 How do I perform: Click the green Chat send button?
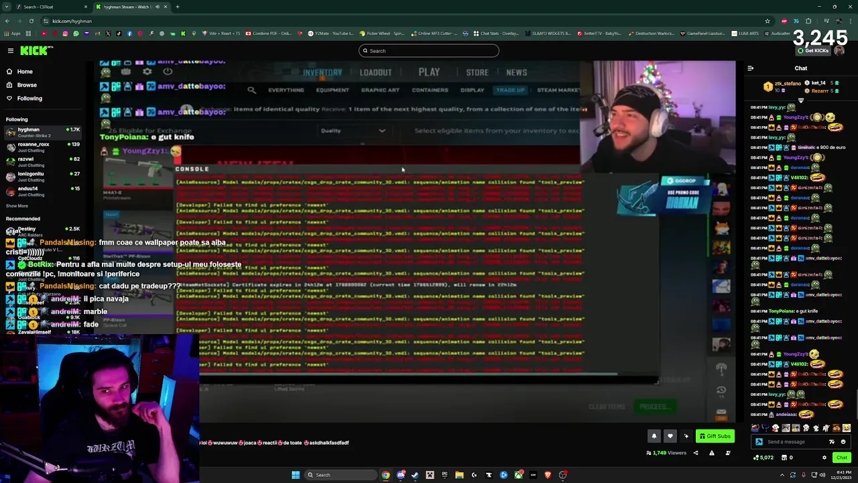842,458
